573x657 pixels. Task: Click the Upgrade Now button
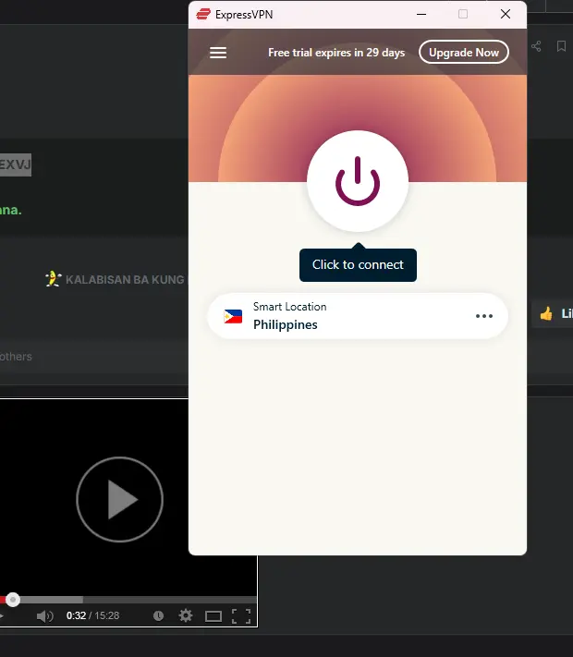click(464, 53)
